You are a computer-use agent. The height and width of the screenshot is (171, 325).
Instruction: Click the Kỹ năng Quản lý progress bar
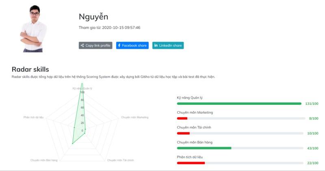pos(239,104)
